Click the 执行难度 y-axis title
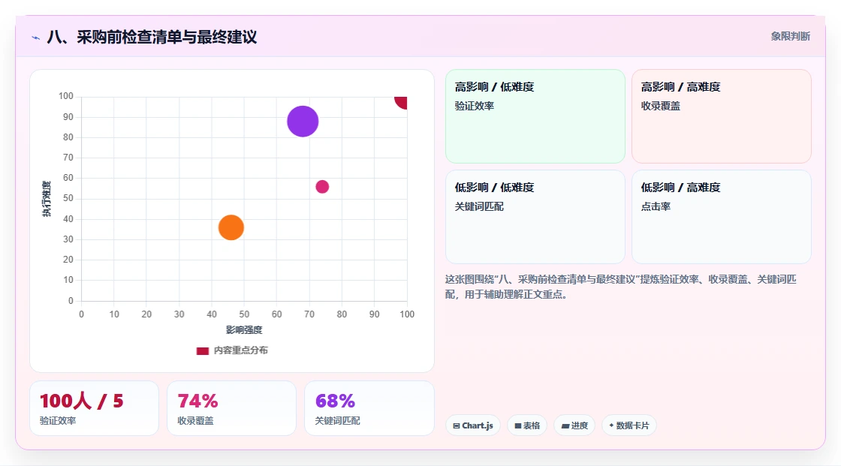The width and height of the screenshot is (841, 466). coord(47,199)
